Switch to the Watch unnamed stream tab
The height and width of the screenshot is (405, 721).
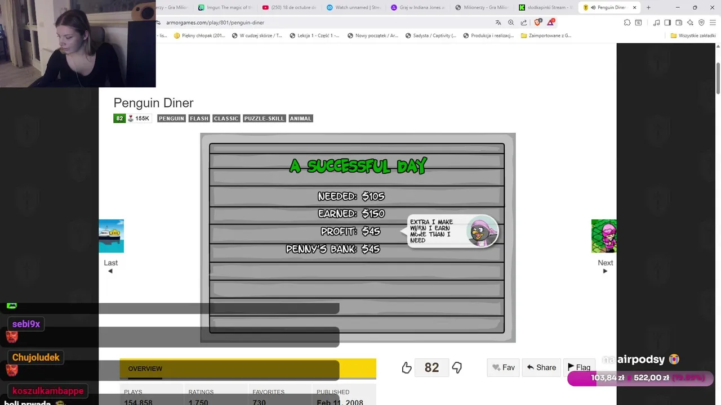point(354,7)
